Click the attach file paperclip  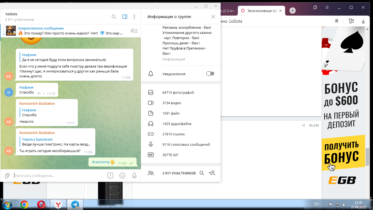7,176
